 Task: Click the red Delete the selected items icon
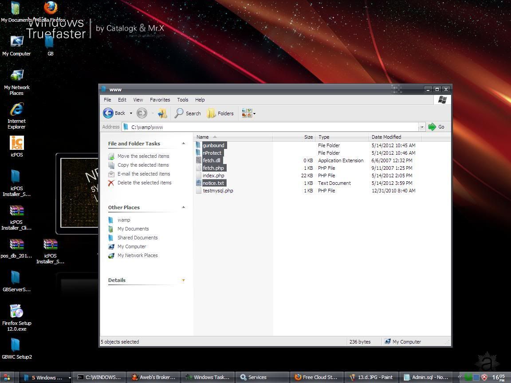(111, 183)
